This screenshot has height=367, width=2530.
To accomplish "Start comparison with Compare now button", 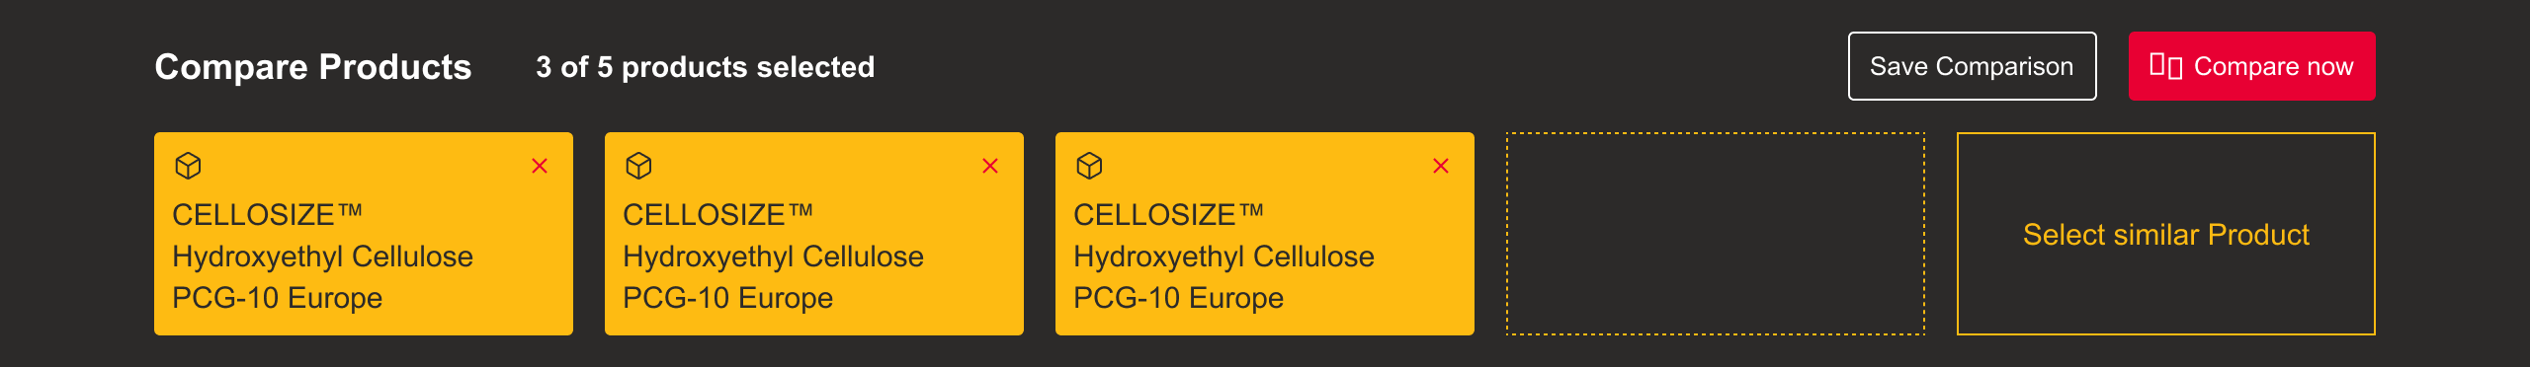I will click(x=2251, y=66).
